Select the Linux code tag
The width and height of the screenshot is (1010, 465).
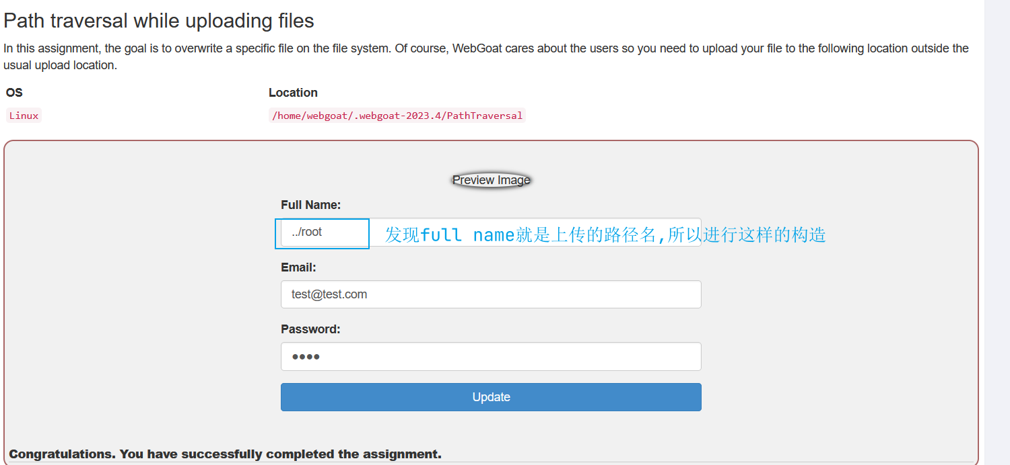point(24,116)
